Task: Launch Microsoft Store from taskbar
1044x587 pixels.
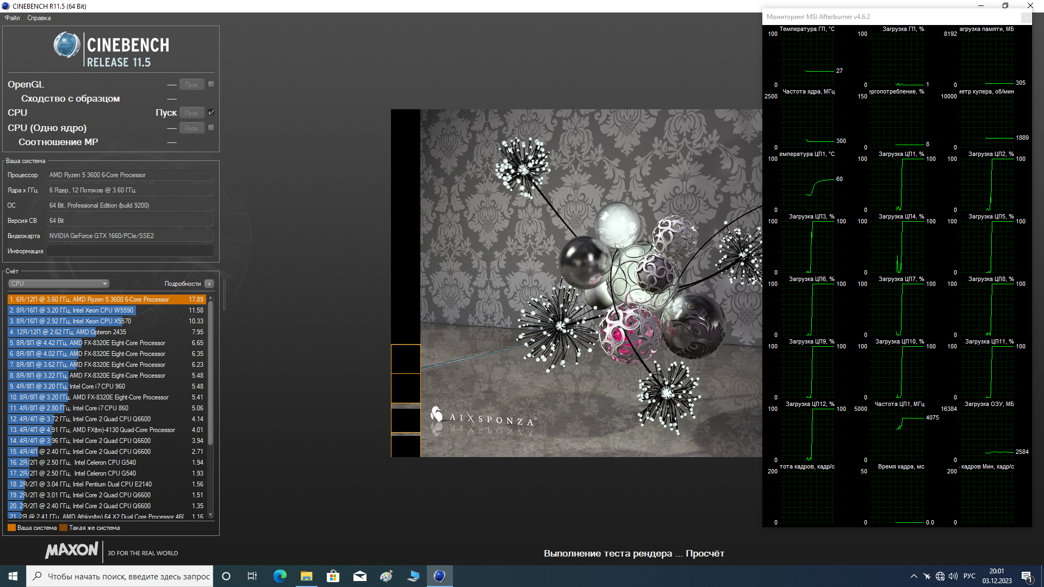Action: [x=333, y=576]
